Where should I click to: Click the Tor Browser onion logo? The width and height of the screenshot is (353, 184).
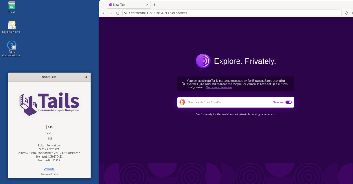pyautogui.click(x=203, y=61)
